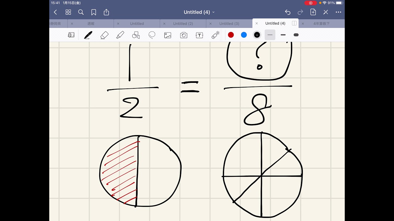This screenshot has width=394, height=221.
Task: Choose the red pen color
Action: click(231, 35)
